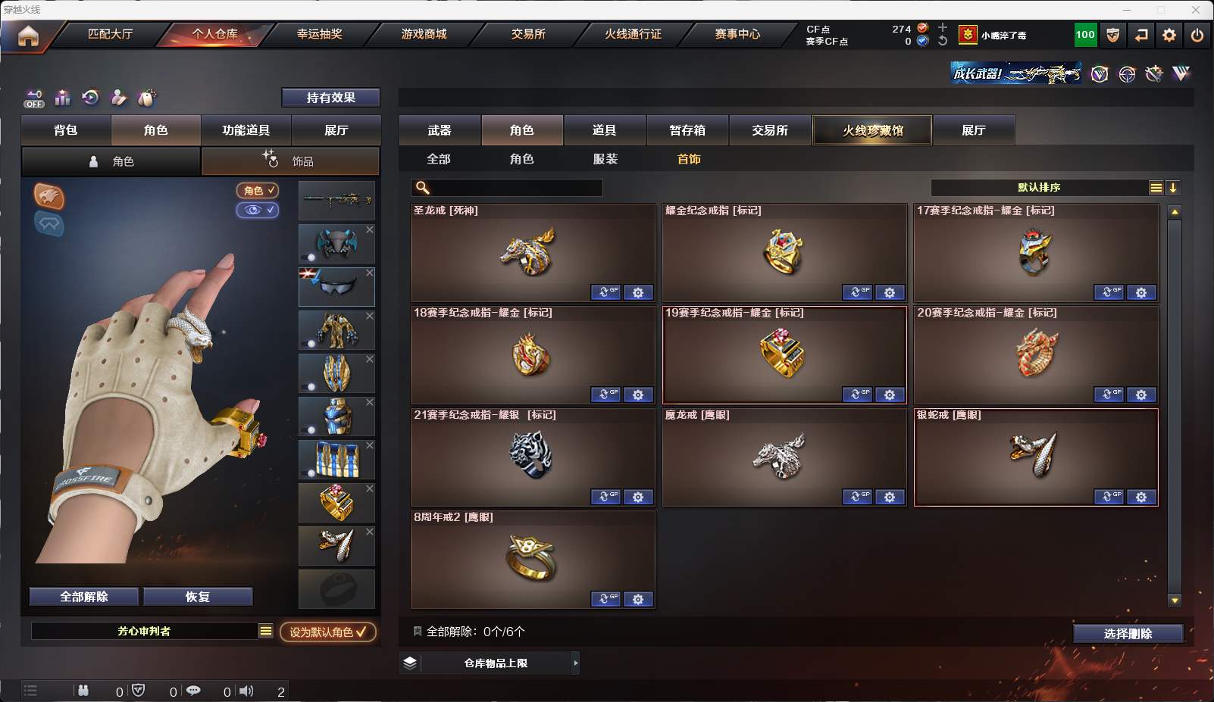Click the 选择删除 button
Screen dimensions: 1214x702
click(1128, 634)
